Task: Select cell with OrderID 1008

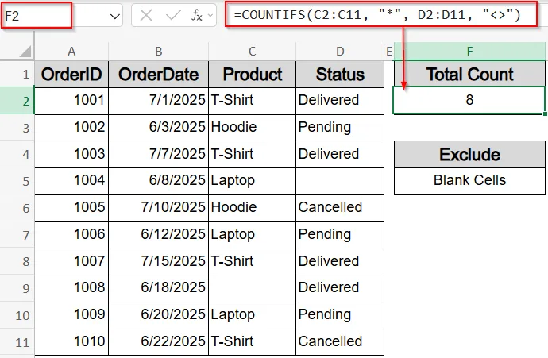Action: [71, 288]
